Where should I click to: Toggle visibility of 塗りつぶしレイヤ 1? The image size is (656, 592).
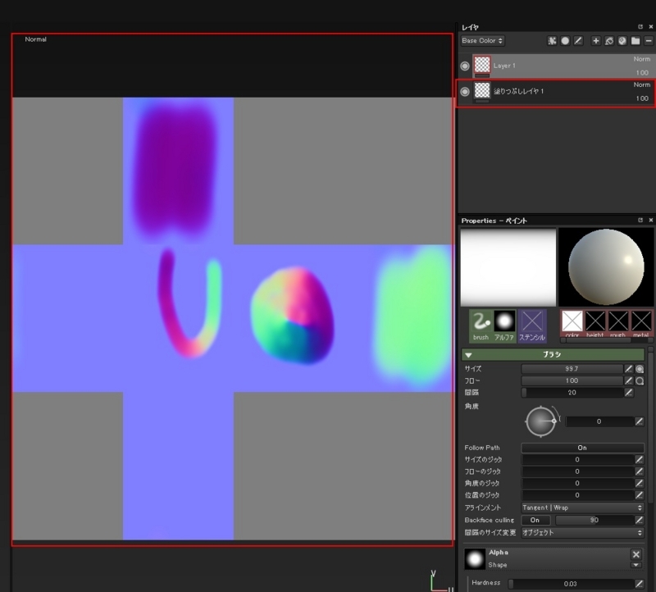pos(465,92)
